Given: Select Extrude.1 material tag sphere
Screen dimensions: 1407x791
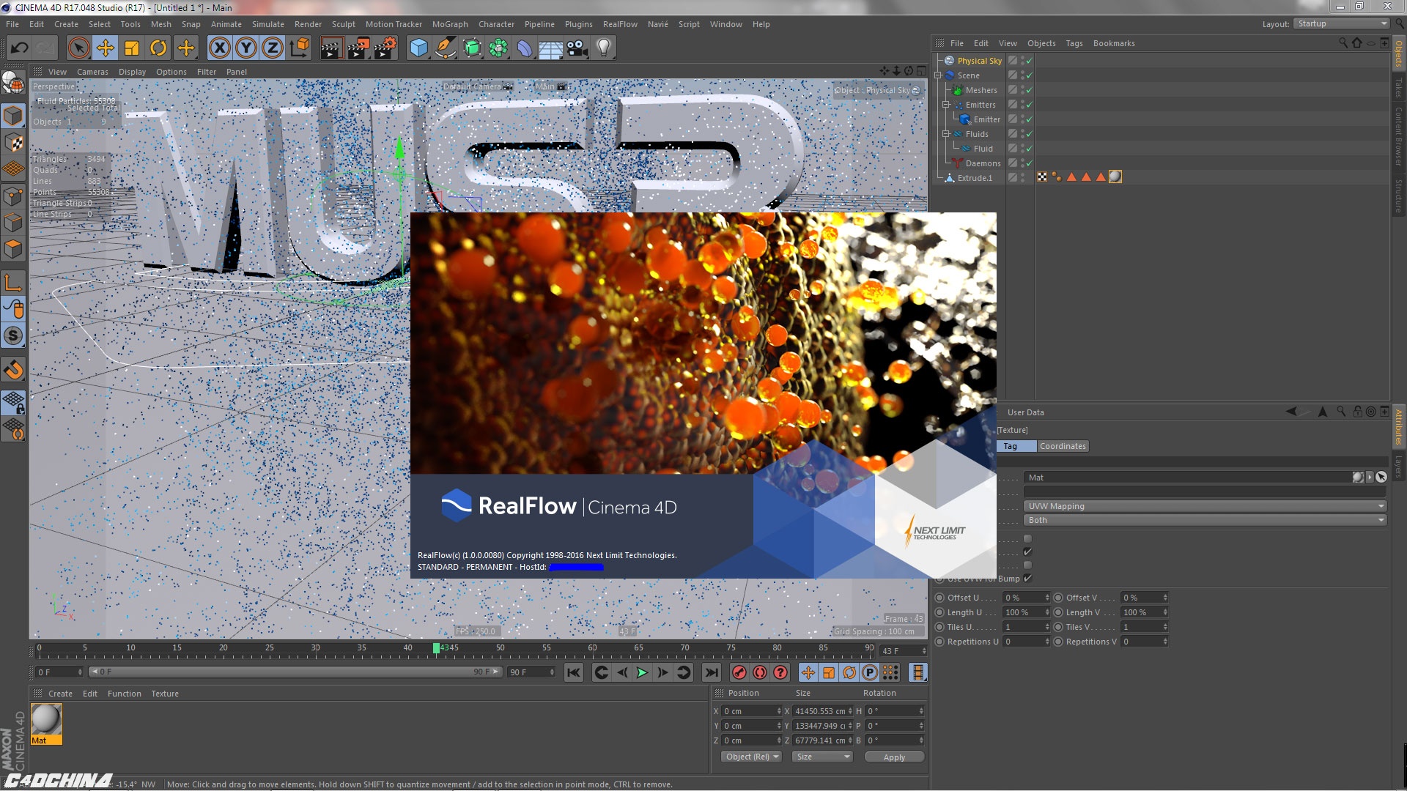Looking at the screenshot, I should [x=1115, y=177].
